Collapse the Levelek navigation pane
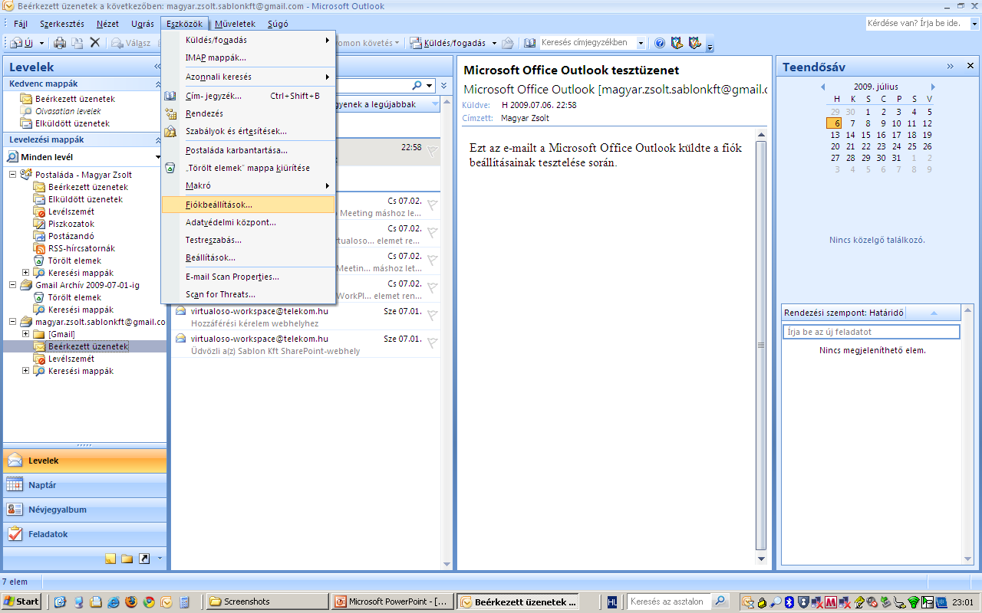The width and height of the screenshot is (982, 613). pos(158,67)
